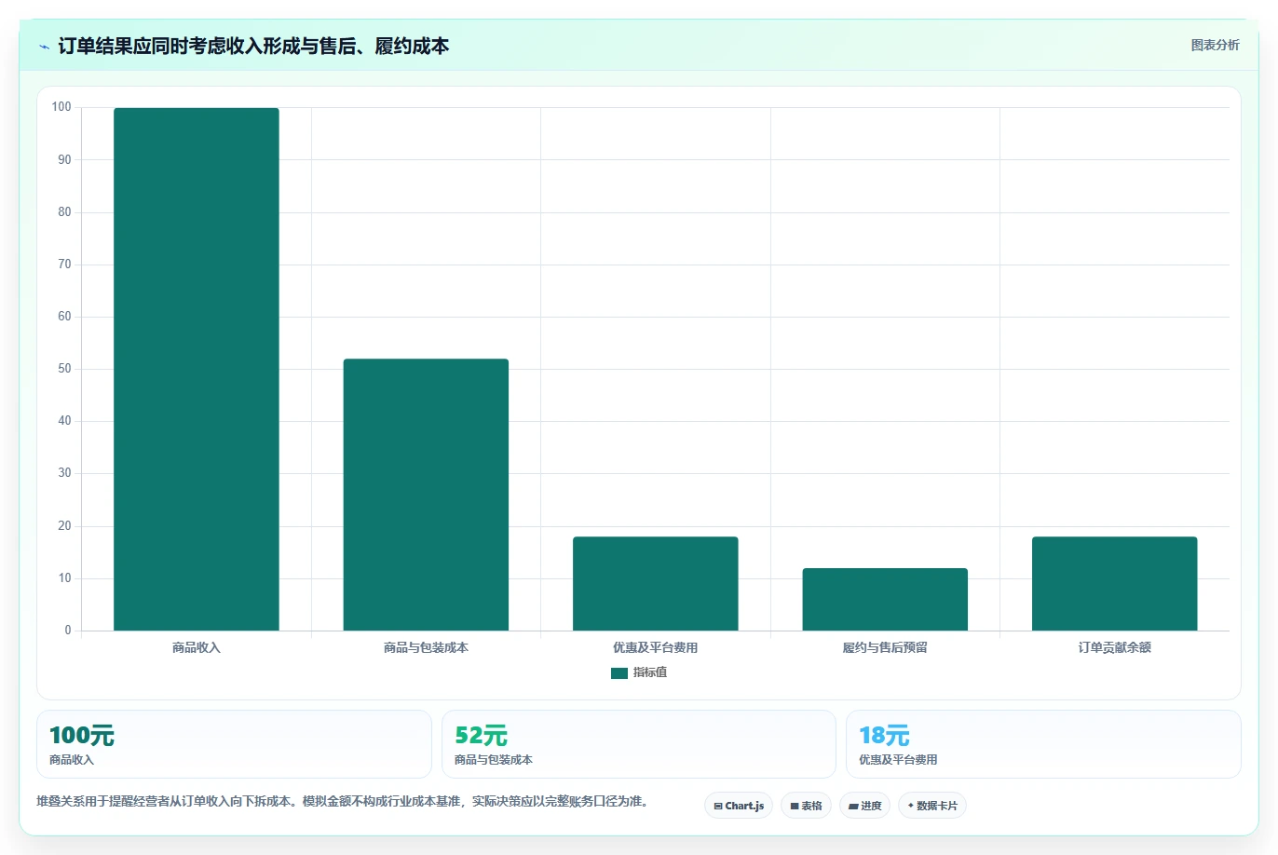Select the 订单贡献余额 bar
The width and height of the screenshot is (1278, 855).
(x=1115, y=583)
